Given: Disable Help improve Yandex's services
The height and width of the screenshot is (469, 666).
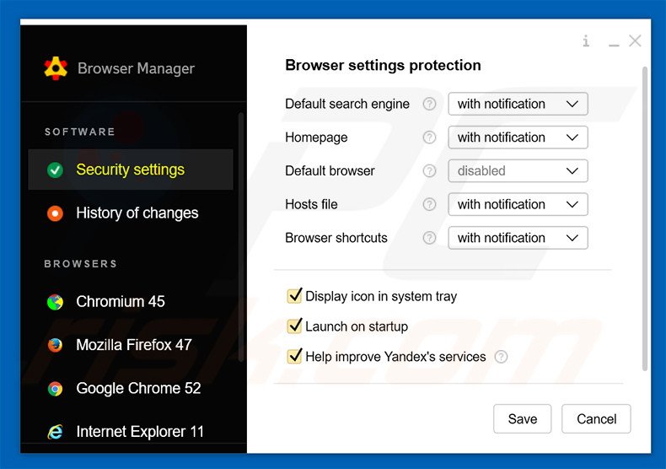Looking at the screenshot, I should pos(294,356).
